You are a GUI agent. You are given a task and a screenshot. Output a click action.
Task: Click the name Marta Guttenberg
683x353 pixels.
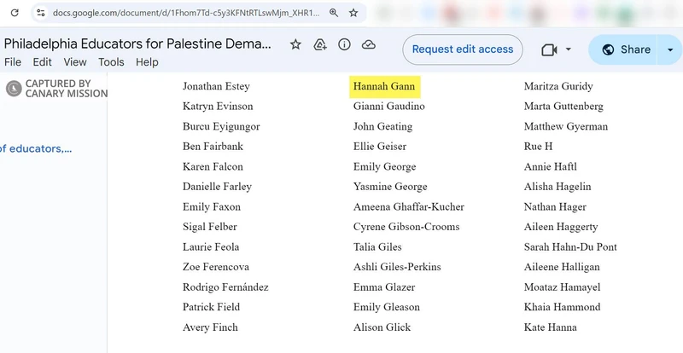click(x=563, y=107)
